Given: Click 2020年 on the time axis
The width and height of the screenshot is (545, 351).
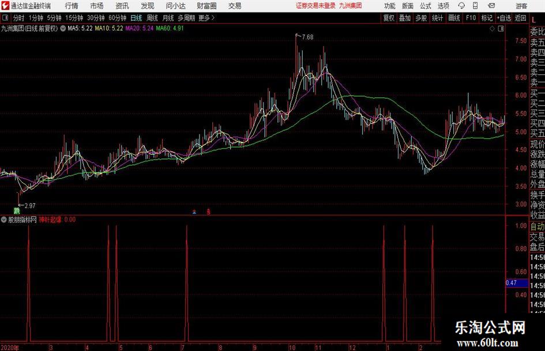Looking at the screenshot, I should 10,348.
